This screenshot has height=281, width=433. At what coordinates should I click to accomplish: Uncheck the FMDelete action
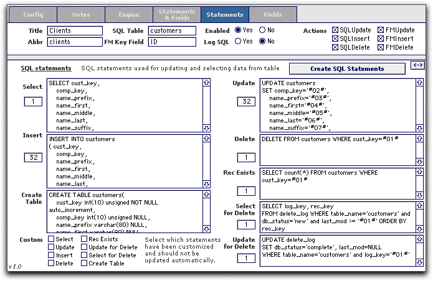(381, 47)
